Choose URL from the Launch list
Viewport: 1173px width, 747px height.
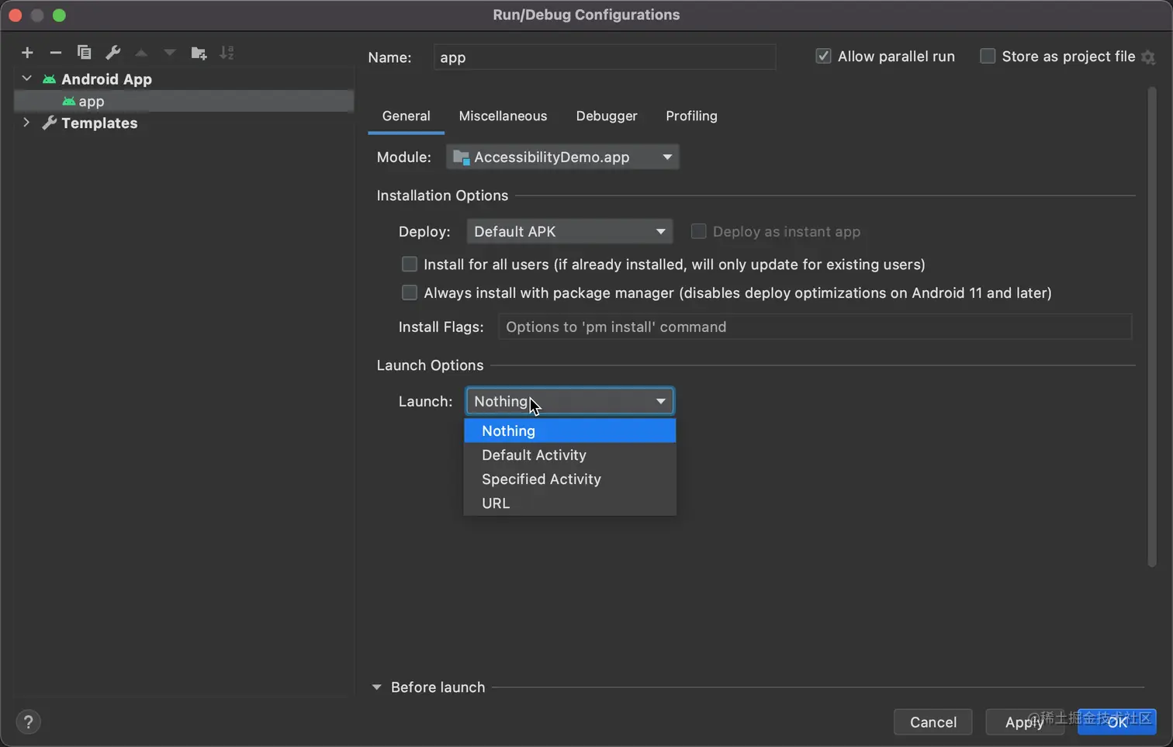(569, 503)
